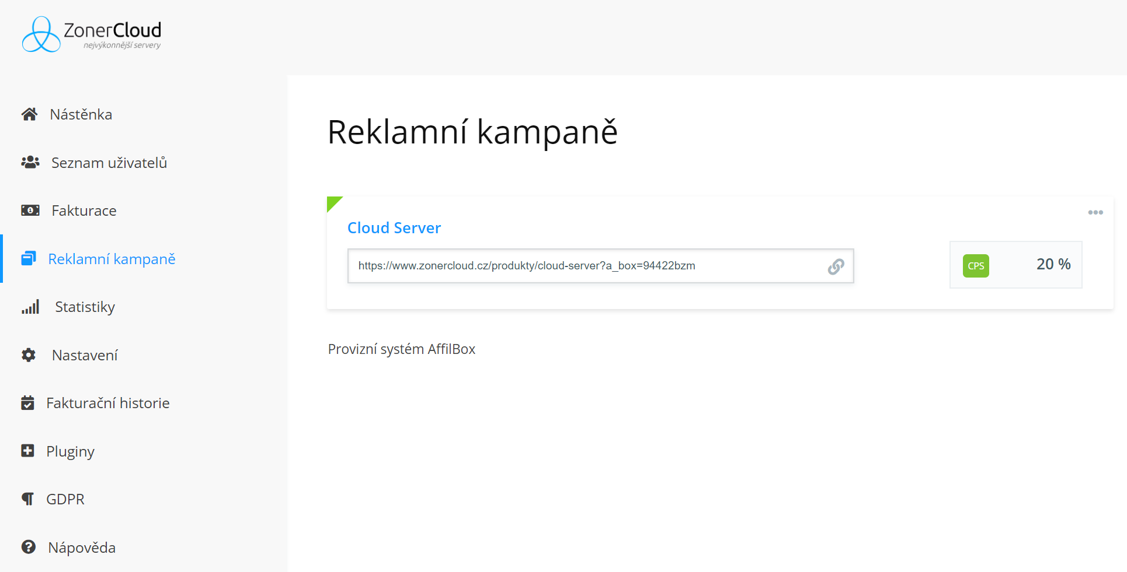Click the 20 % commission value
The height and width of the screenshot is (572, 1127).
coord(1053,264)
